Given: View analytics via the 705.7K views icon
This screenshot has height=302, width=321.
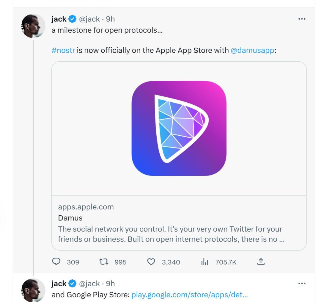Looking at the screenshot, I should [204, 262].
